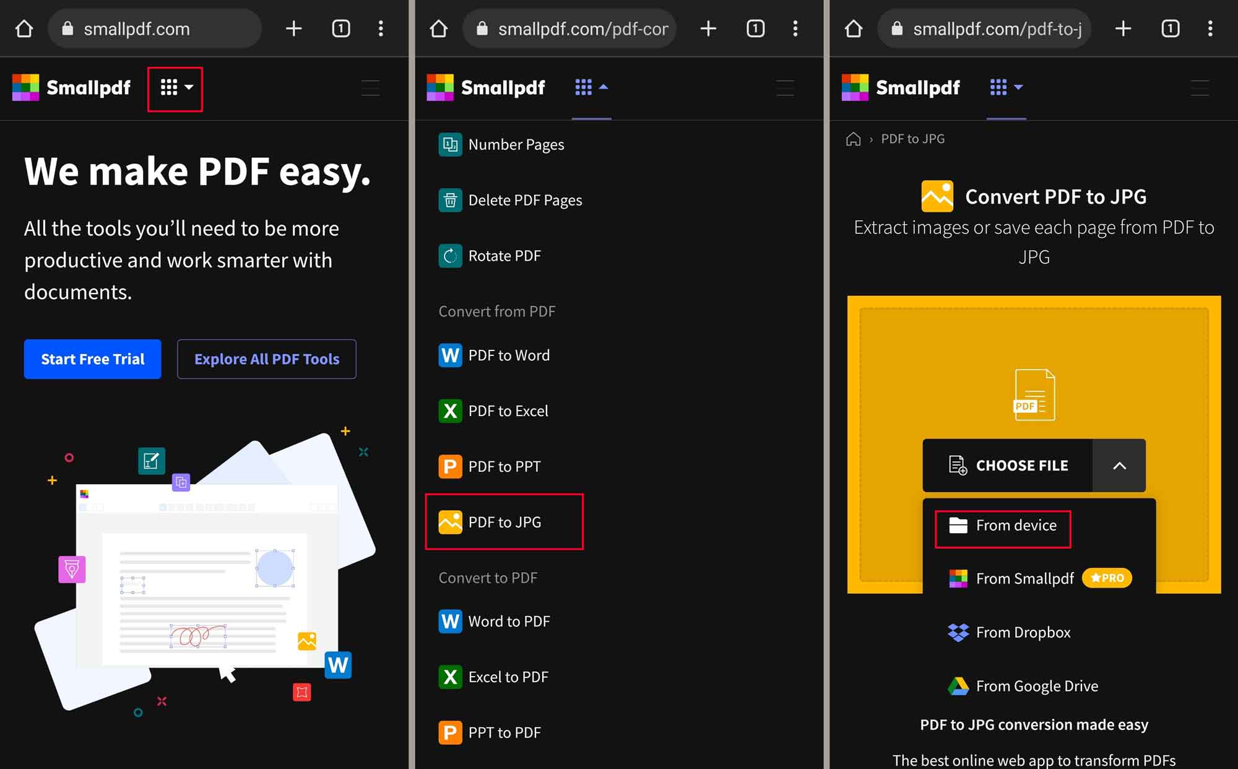Open new tab in right browser panel
The height and width of the screenshot is (769, 1238).
pos(1123,28)
